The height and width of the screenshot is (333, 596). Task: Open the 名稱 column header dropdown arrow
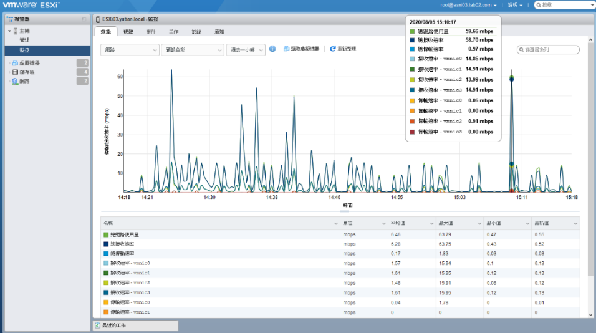pos(335,223)
